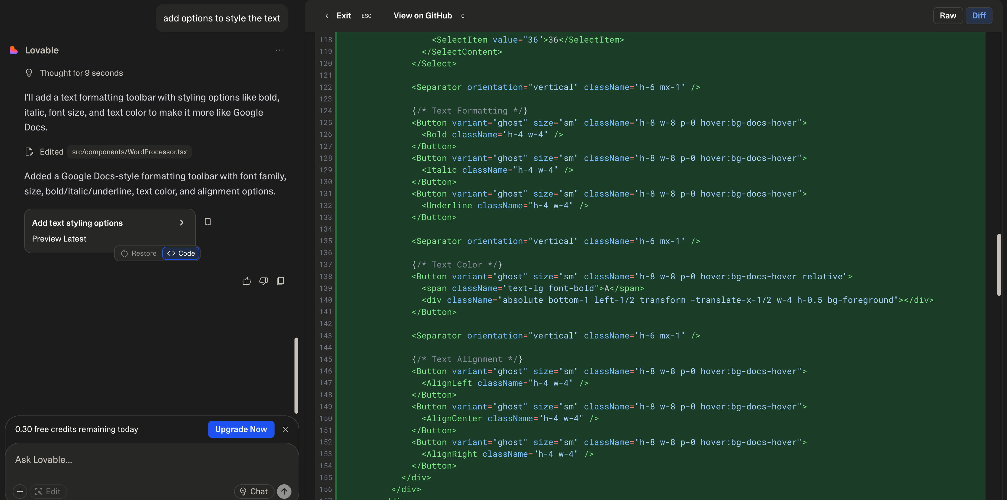
Task: Restore this version
Action: pos(139,253)
